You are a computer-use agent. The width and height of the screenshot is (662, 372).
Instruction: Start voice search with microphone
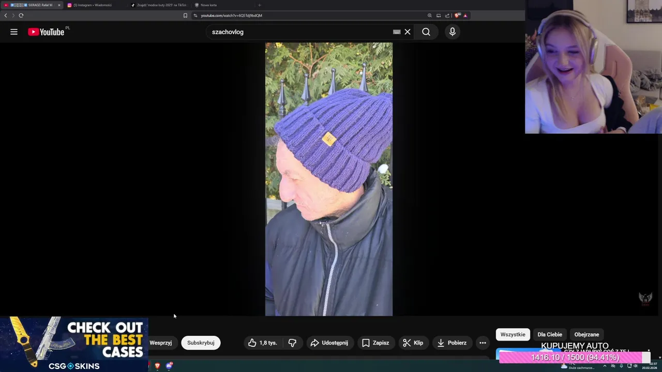[453, 32]
